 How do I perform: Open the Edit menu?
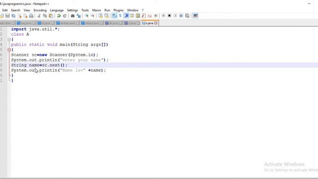(5, 10)
